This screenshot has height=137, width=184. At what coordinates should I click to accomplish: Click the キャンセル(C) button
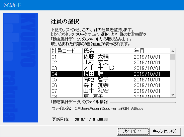click(165, 131)
